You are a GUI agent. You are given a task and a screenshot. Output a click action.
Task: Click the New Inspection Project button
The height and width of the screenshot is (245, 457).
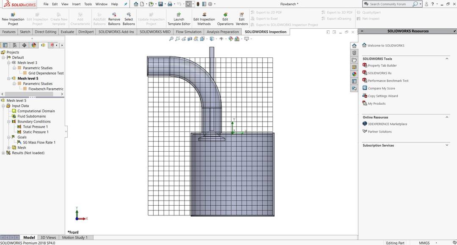point(13,19)
